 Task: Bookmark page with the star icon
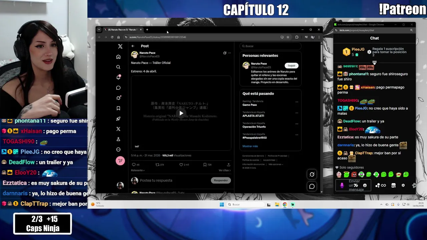[288, 37]
